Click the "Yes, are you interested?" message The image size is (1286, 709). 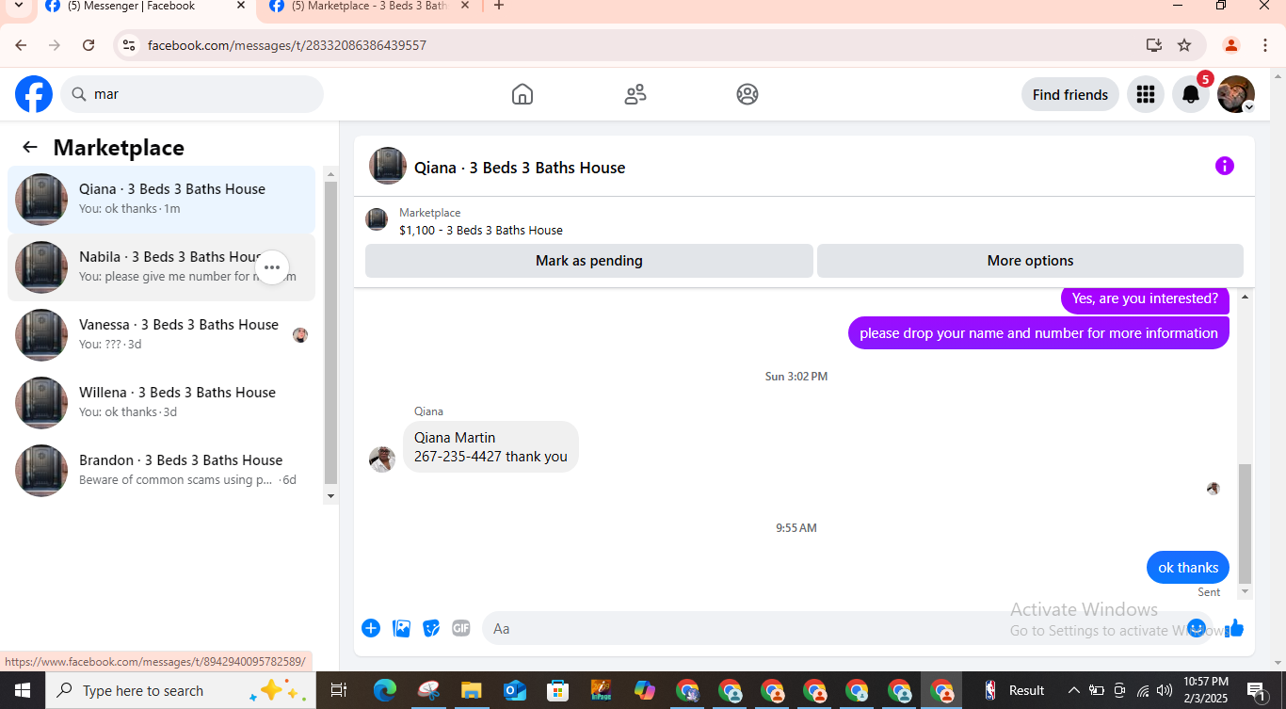point(1145,299)
